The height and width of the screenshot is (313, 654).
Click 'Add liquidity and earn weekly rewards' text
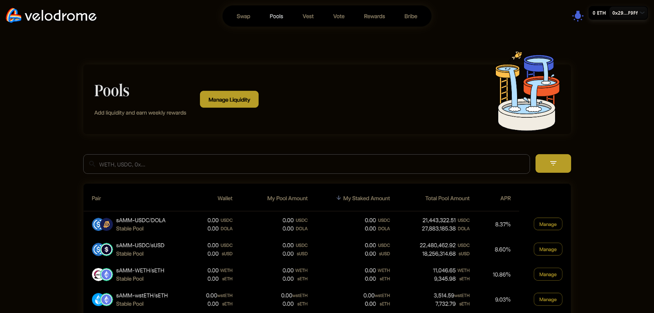click(140, 113)
